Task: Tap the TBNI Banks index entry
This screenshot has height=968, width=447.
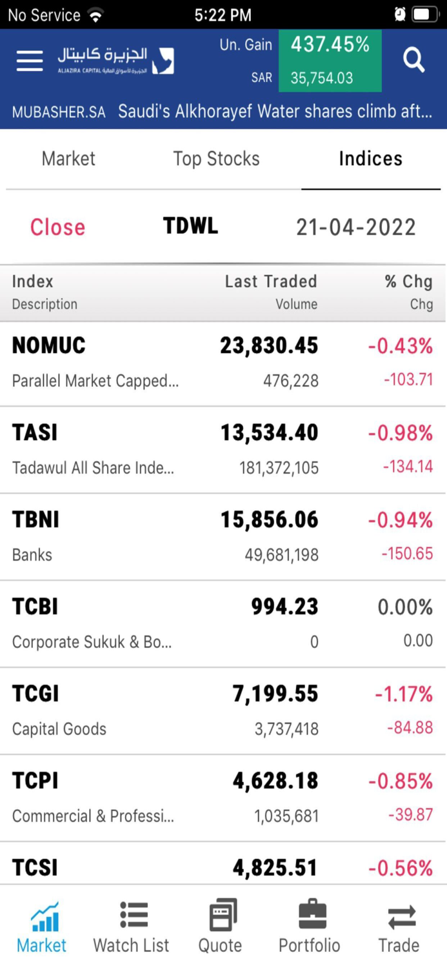Action: click(223, 532)
